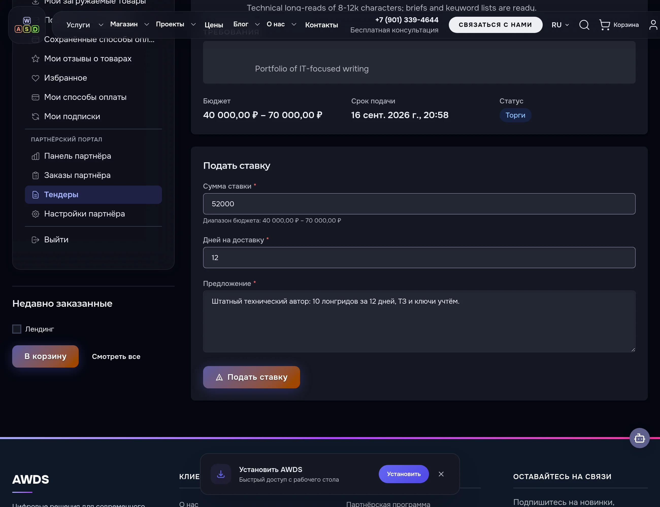The height and width of the screenshot is (507, 660).
Task: Open the chatbot assistant bubble
Action: point(639,438)
